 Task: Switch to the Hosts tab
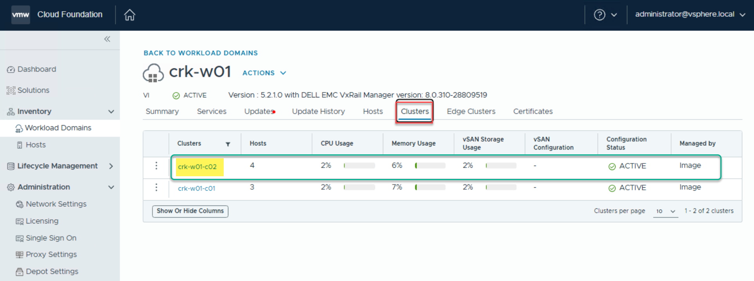coord(372,111)
